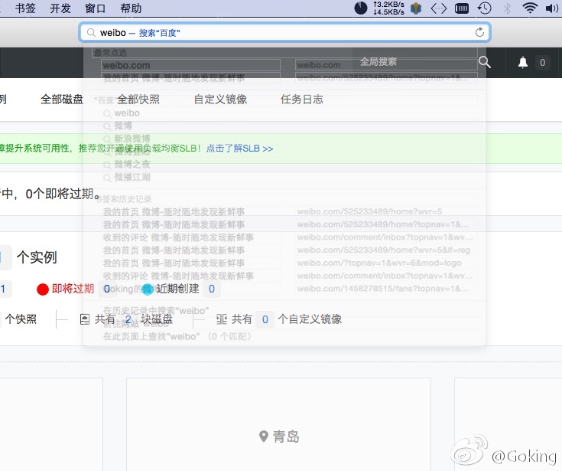Click 在历史记录中搜索"weibo" option

pos(156,310)
